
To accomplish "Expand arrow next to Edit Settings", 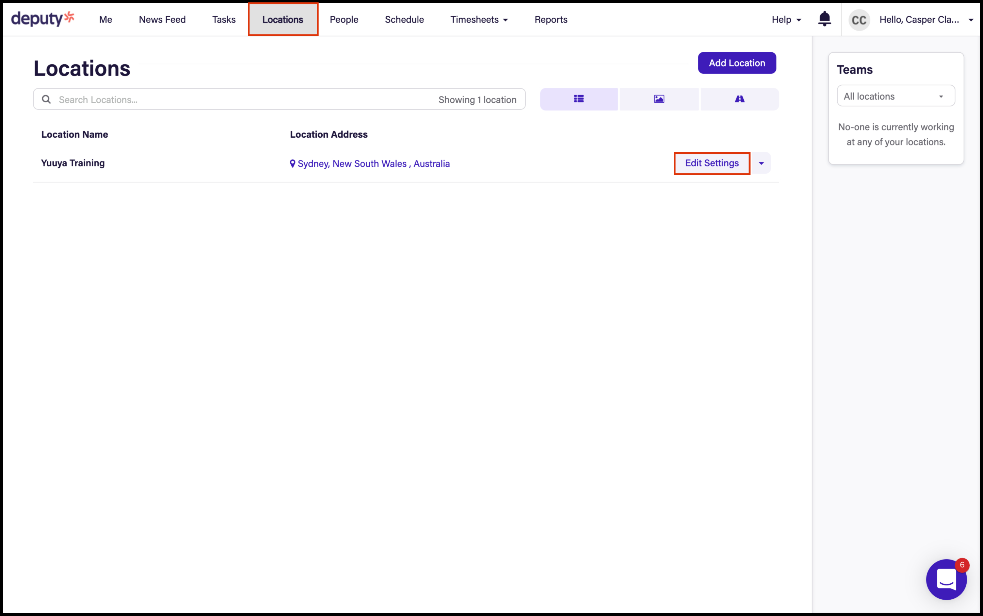I will [x=761, y=164].
